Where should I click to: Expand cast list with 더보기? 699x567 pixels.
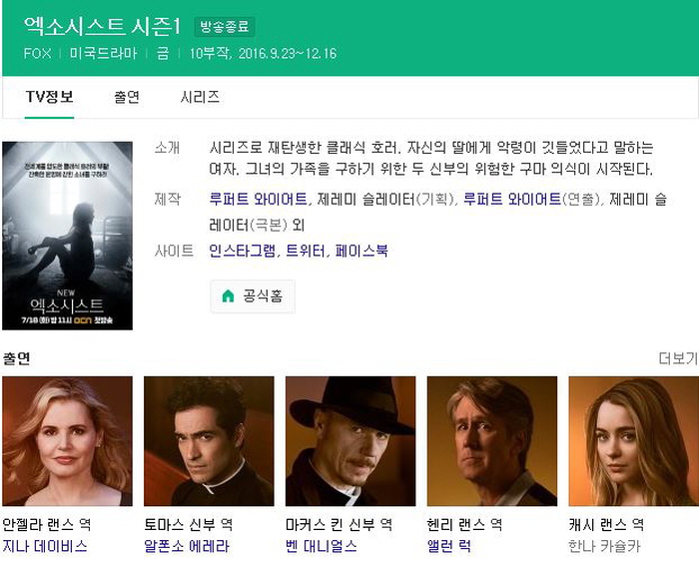coord(678,358)
